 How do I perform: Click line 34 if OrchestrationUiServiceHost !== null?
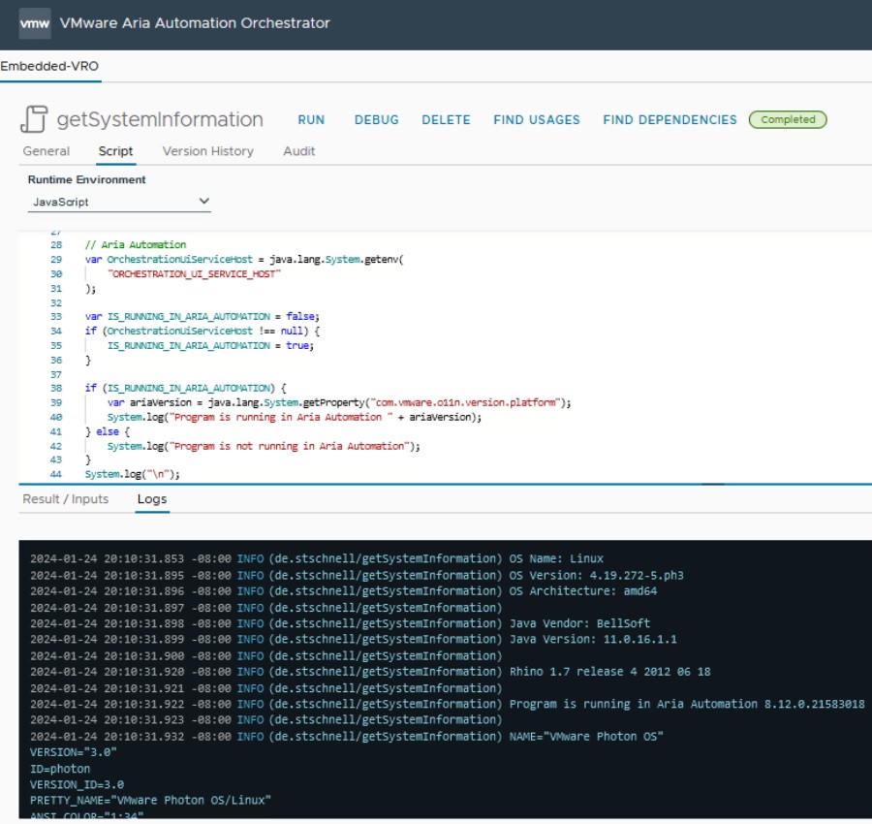202,331
